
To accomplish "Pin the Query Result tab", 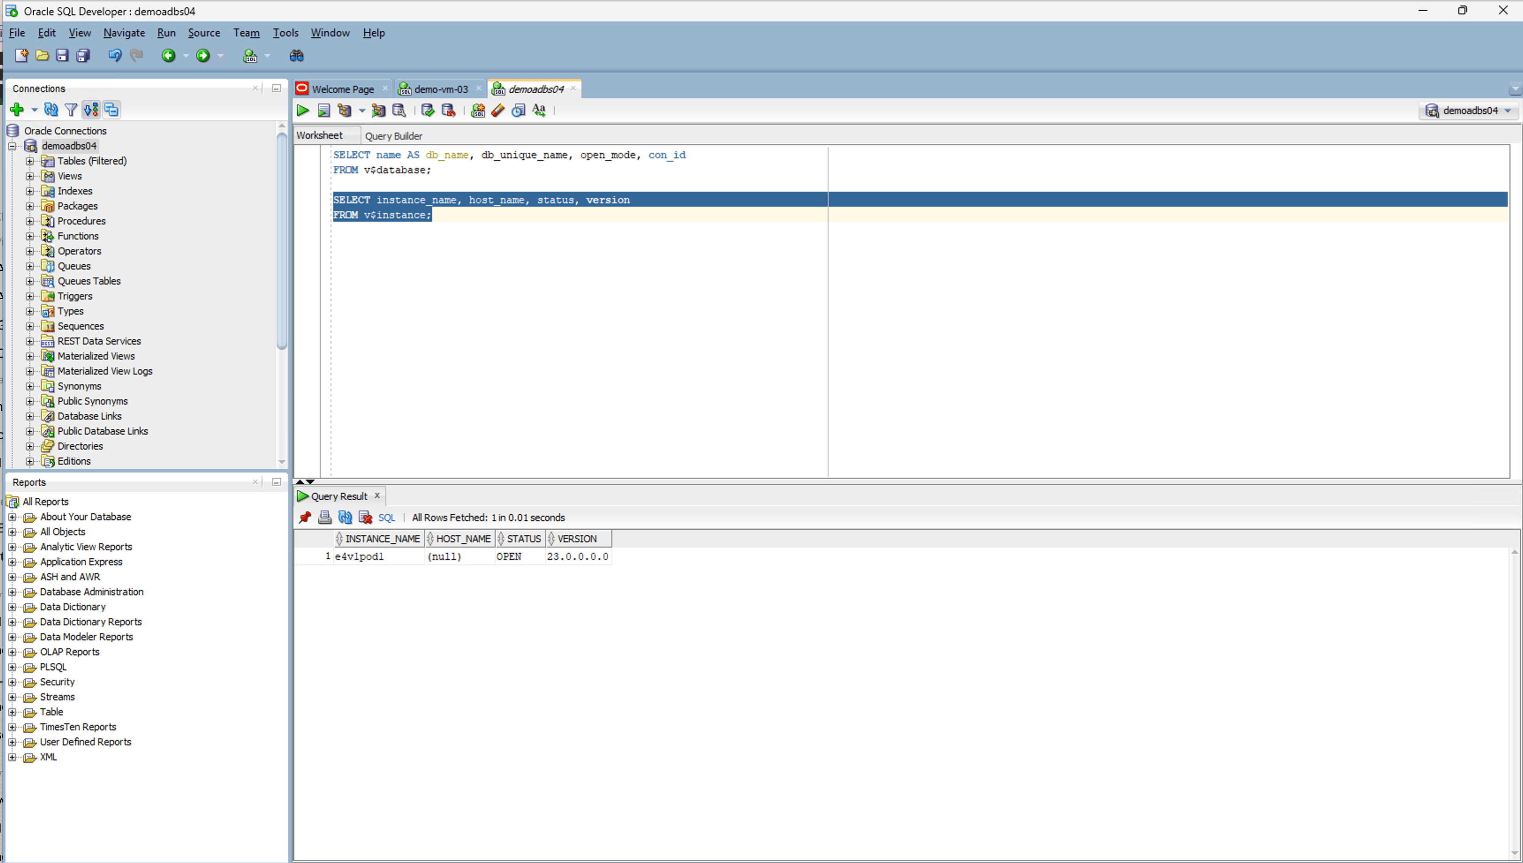I will (304, 518).
